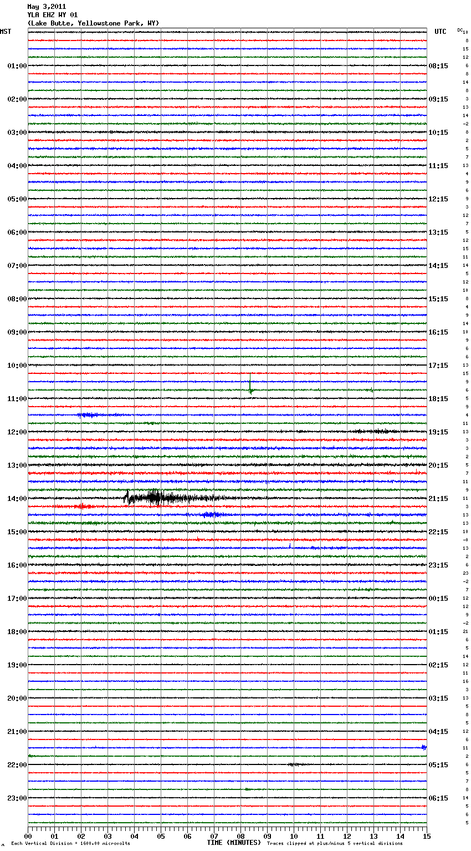Click the 01:15 UTC time label
This screenshot has height=851, width=471.
pos(438,632)
